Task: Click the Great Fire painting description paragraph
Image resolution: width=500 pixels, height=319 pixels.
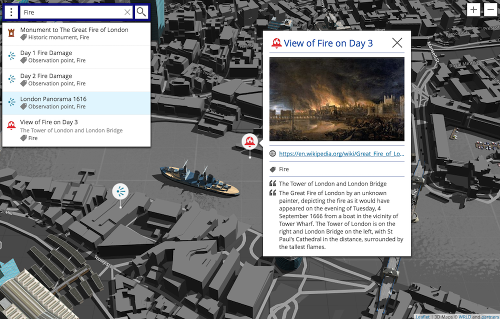Action: point(341,220)
